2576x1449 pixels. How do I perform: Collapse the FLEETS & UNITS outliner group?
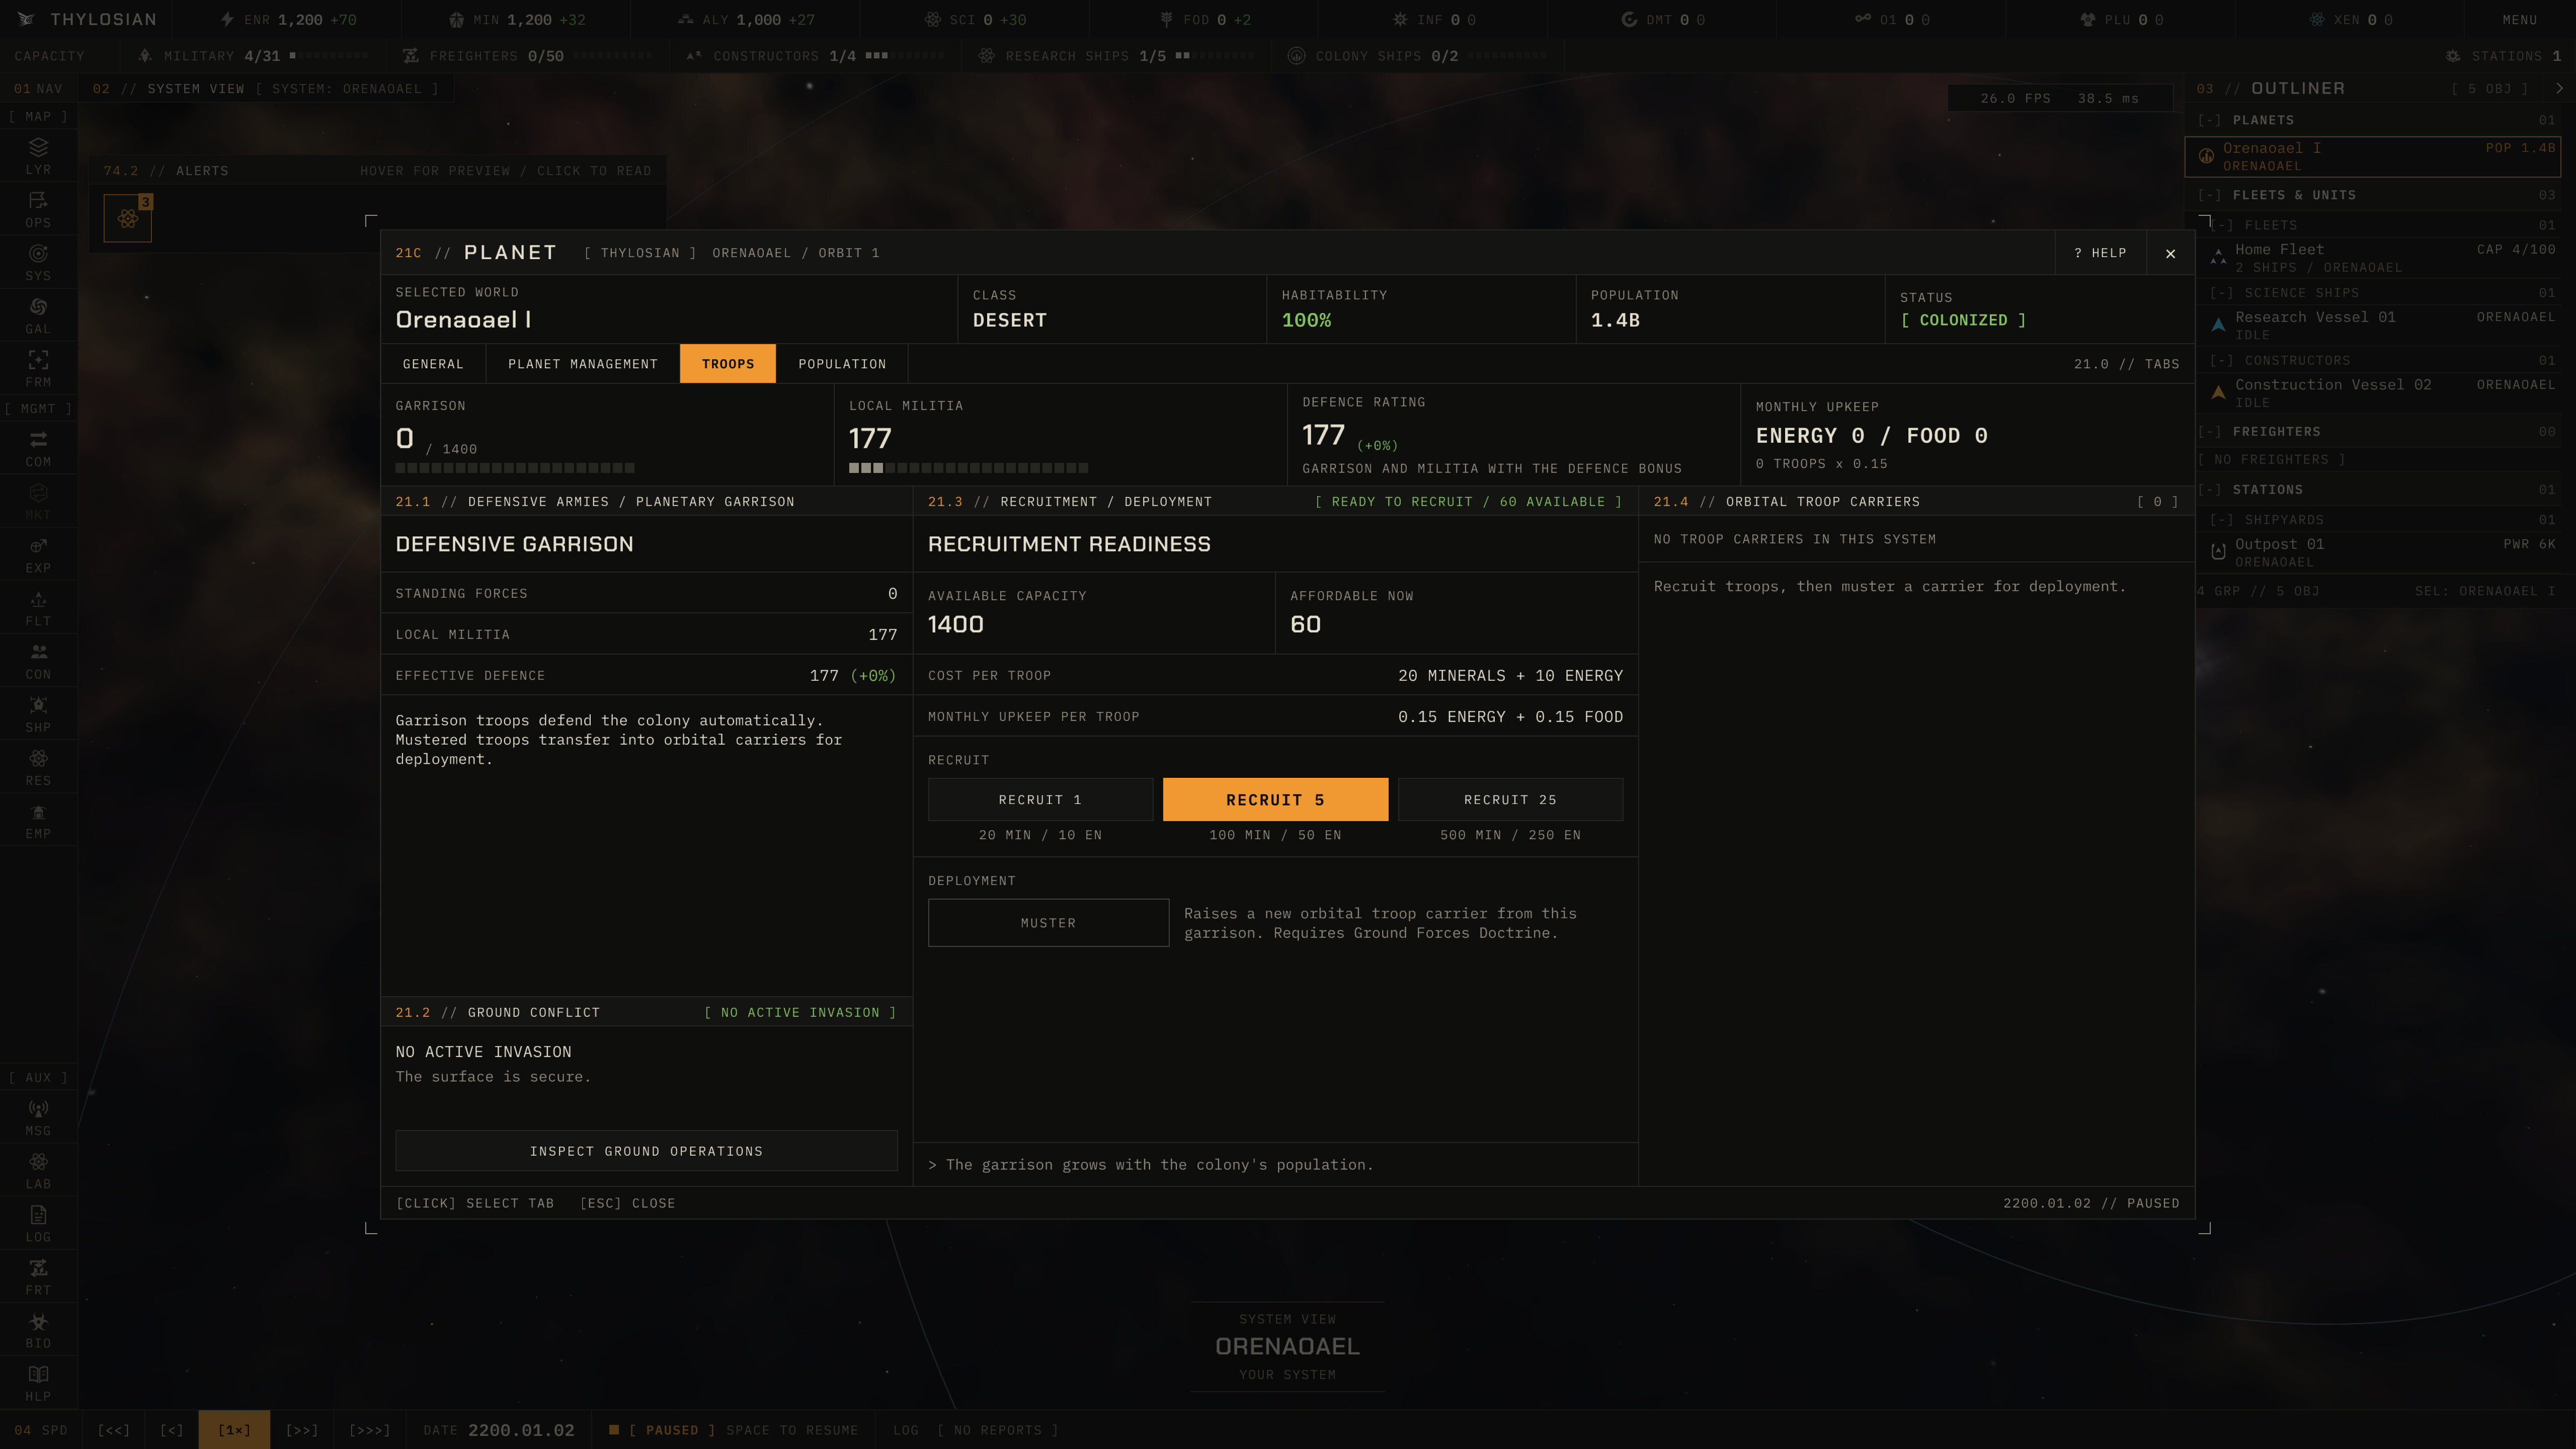tap(2209, 195)
